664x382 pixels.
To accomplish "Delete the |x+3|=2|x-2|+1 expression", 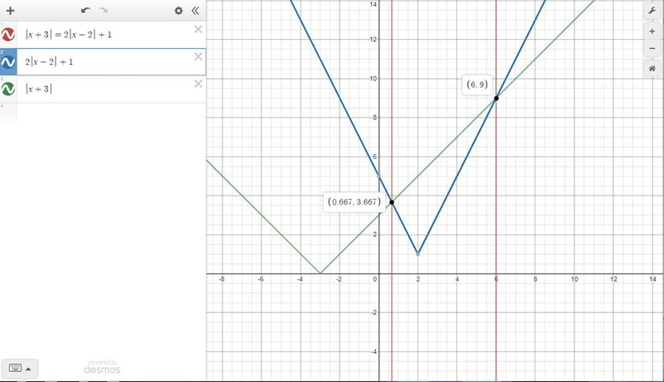I will click(198, 30).
